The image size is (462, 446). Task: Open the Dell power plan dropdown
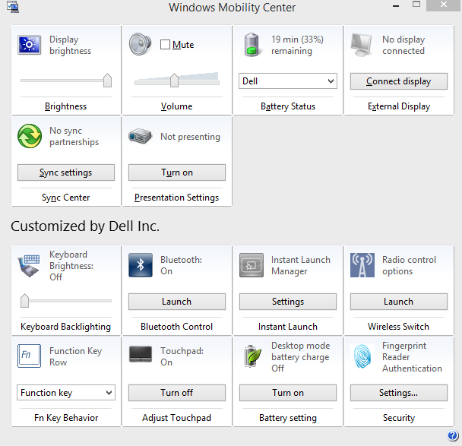coord(288,81)
